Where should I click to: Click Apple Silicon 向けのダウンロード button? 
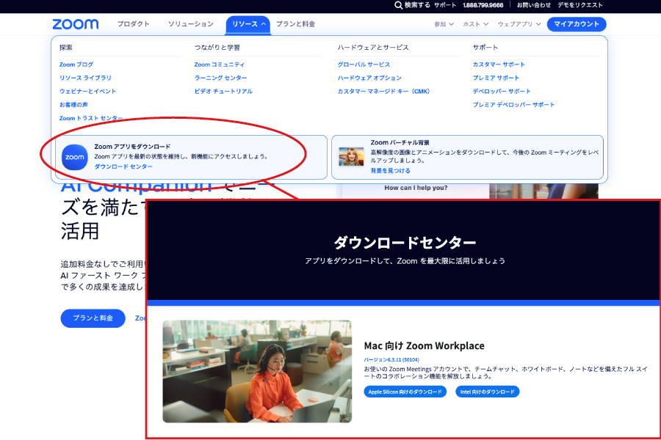click(x=405, y=392)
